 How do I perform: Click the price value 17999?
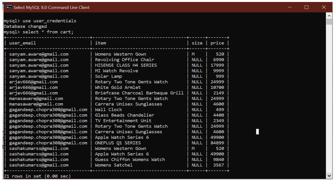coord(217,65)
